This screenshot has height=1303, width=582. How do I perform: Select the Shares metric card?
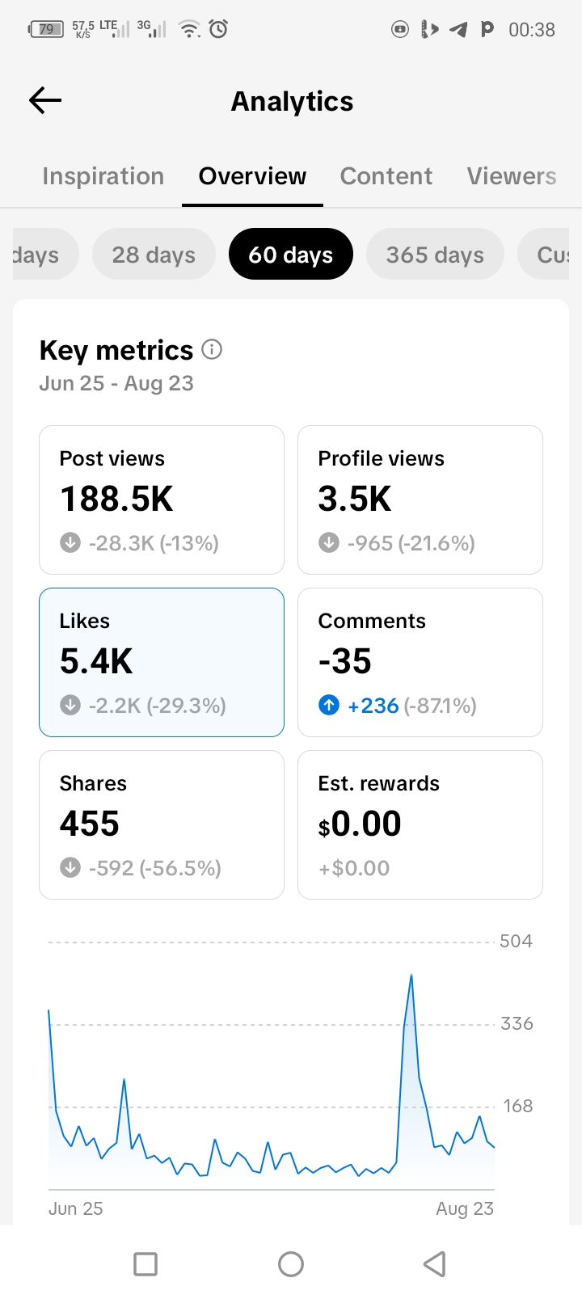coord(162,824)
